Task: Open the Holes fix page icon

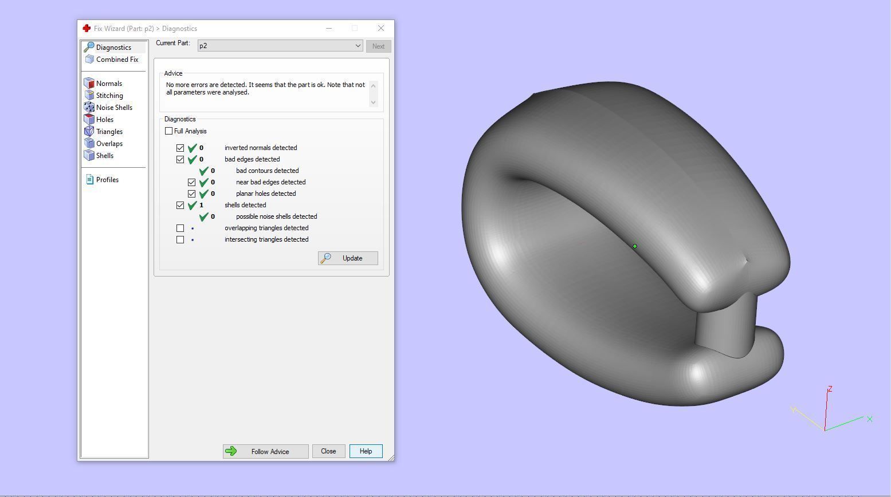Action: 89,120
